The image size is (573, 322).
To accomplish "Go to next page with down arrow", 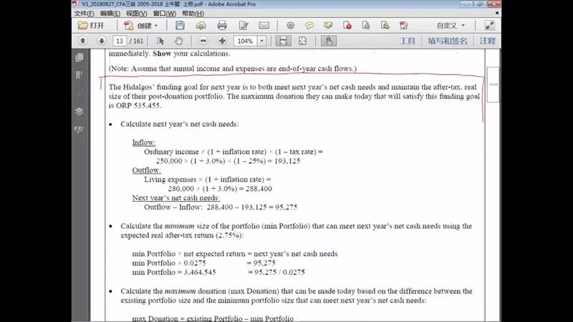I will pos(101,41).
